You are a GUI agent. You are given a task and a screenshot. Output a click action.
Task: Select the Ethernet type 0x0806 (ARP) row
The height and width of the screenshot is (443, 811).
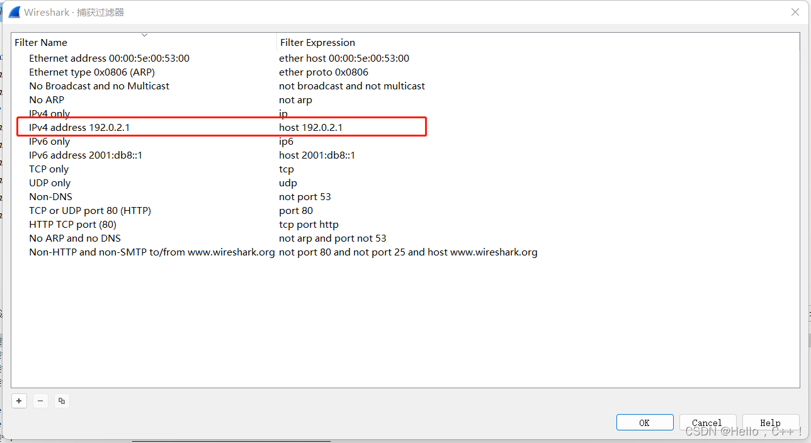[x=92, y=72]
